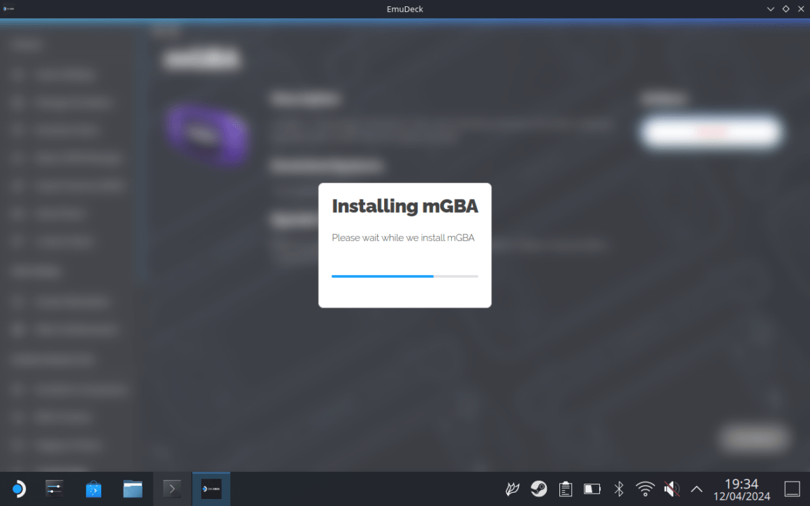The height and width of the screenshot is (506, 810).
Task: Launch the Konsole terminal from the taskbar
Action: click(172, 489)
